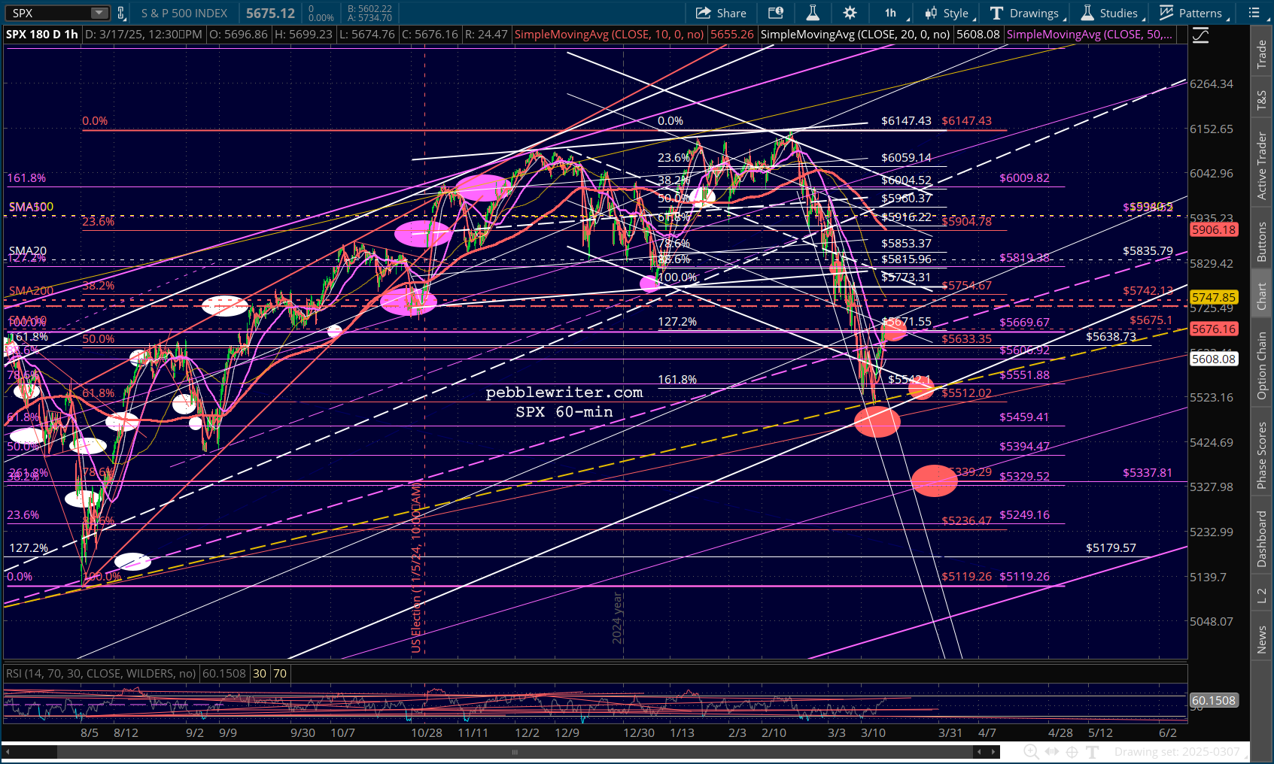Click the RSI oversold 30 value box
This screenshot has height=764, width=1274.
pos(260,674)
